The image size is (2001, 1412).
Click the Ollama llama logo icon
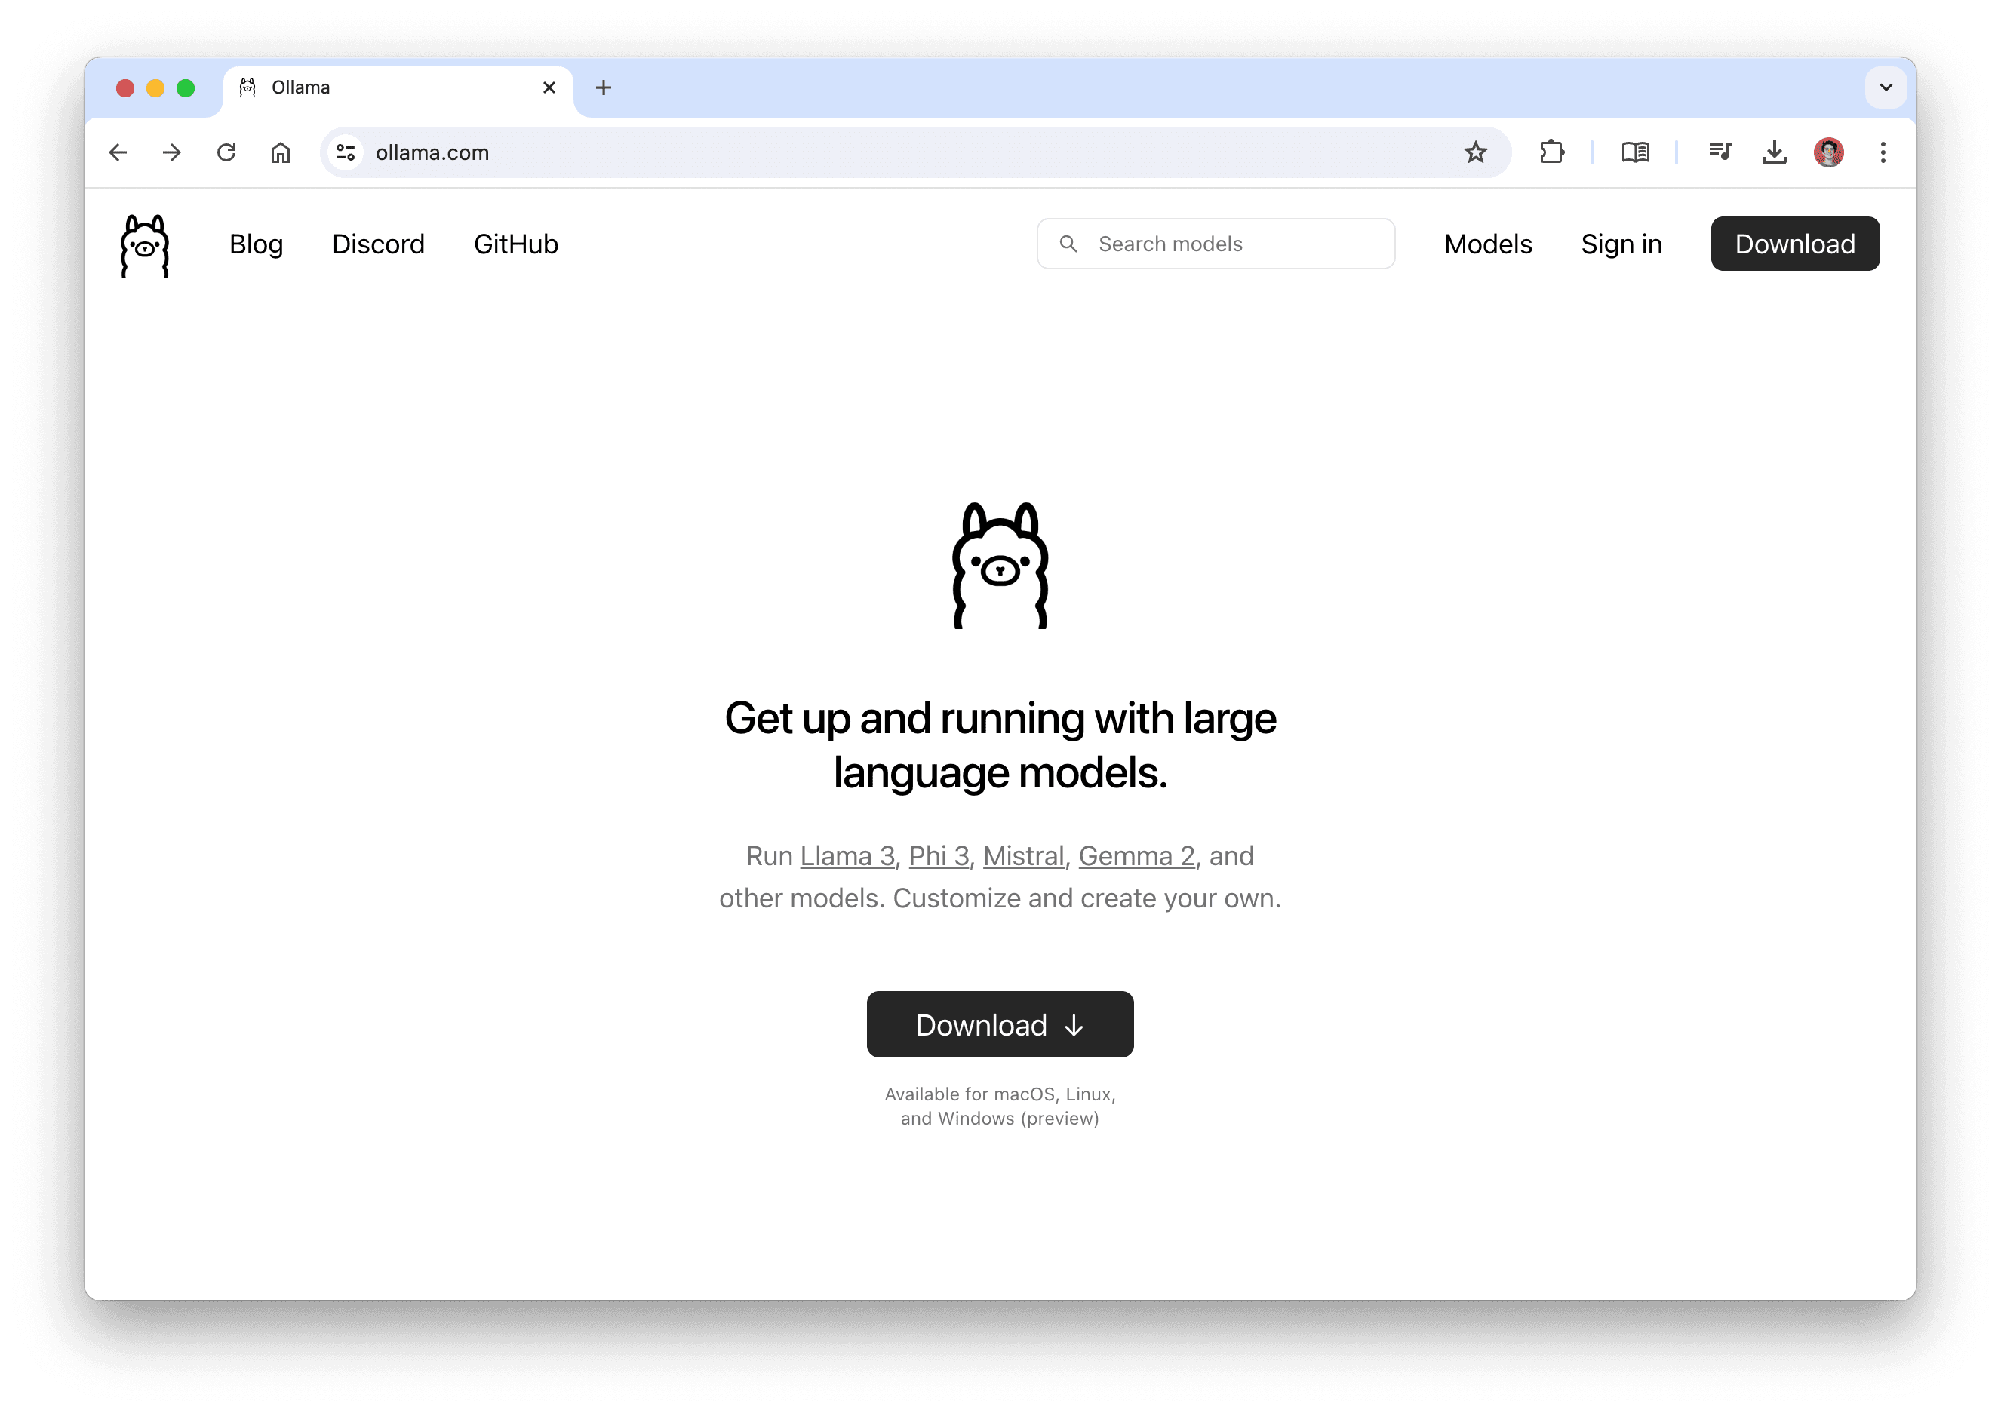145,243
